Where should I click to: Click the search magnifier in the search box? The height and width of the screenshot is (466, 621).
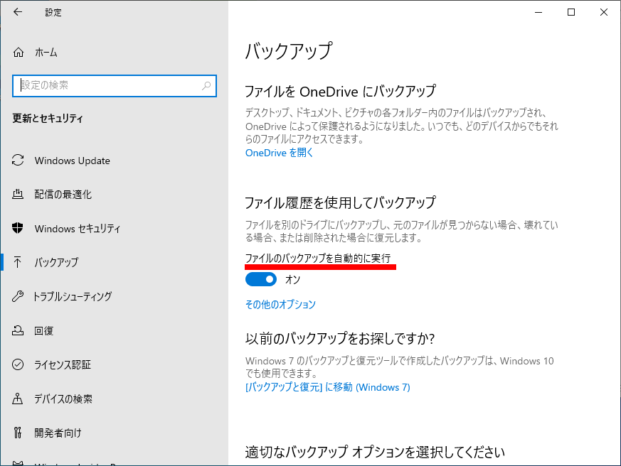click(x=207, y=85)
